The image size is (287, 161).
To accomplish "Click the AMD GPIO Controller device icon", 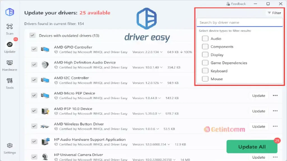I will pos(45,49).
